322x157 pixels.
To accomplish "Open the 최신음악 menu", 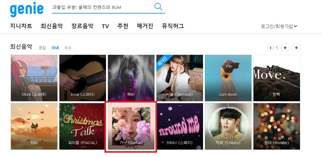I will tap(52, 26).
